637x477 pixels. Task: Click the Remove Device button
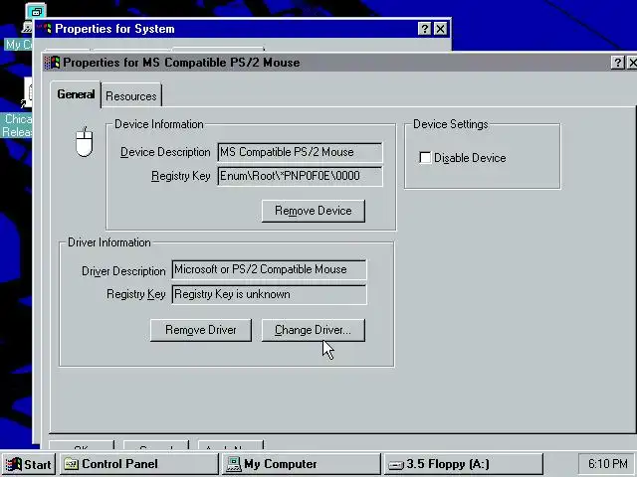click(x=314, y=211)
